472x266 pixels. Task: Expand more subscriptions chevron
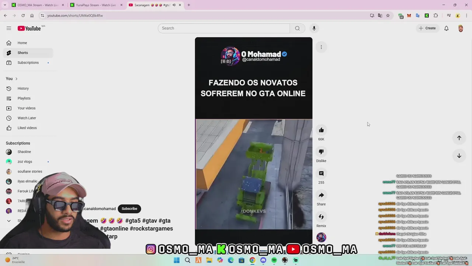point(9,221)
